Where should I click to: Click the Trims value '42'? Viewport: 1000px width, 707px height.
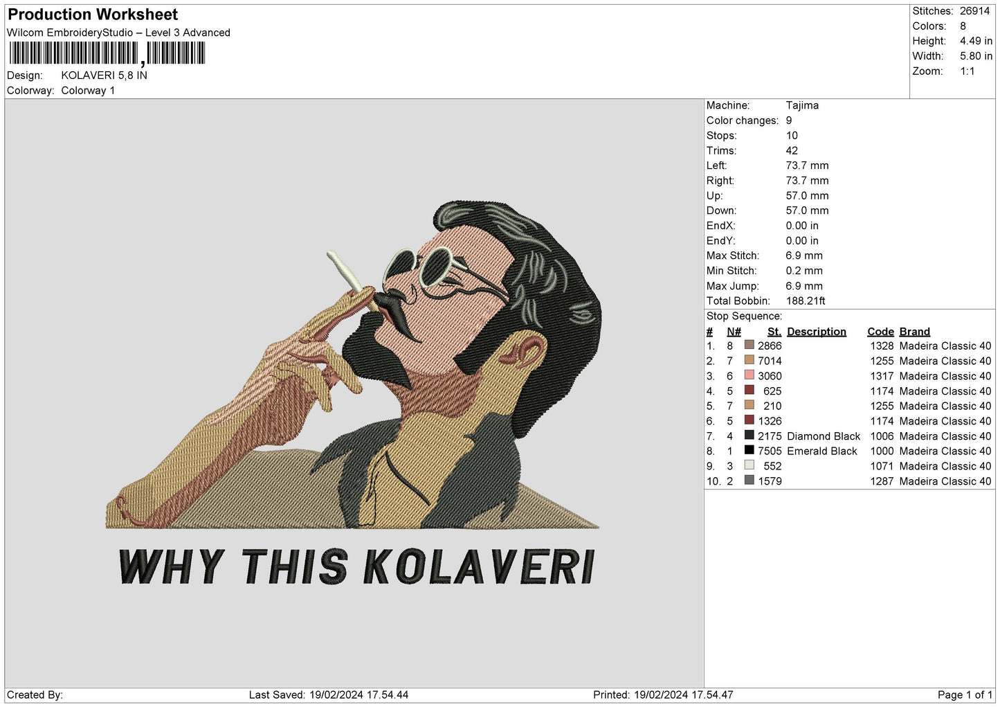tap(792, 150)
